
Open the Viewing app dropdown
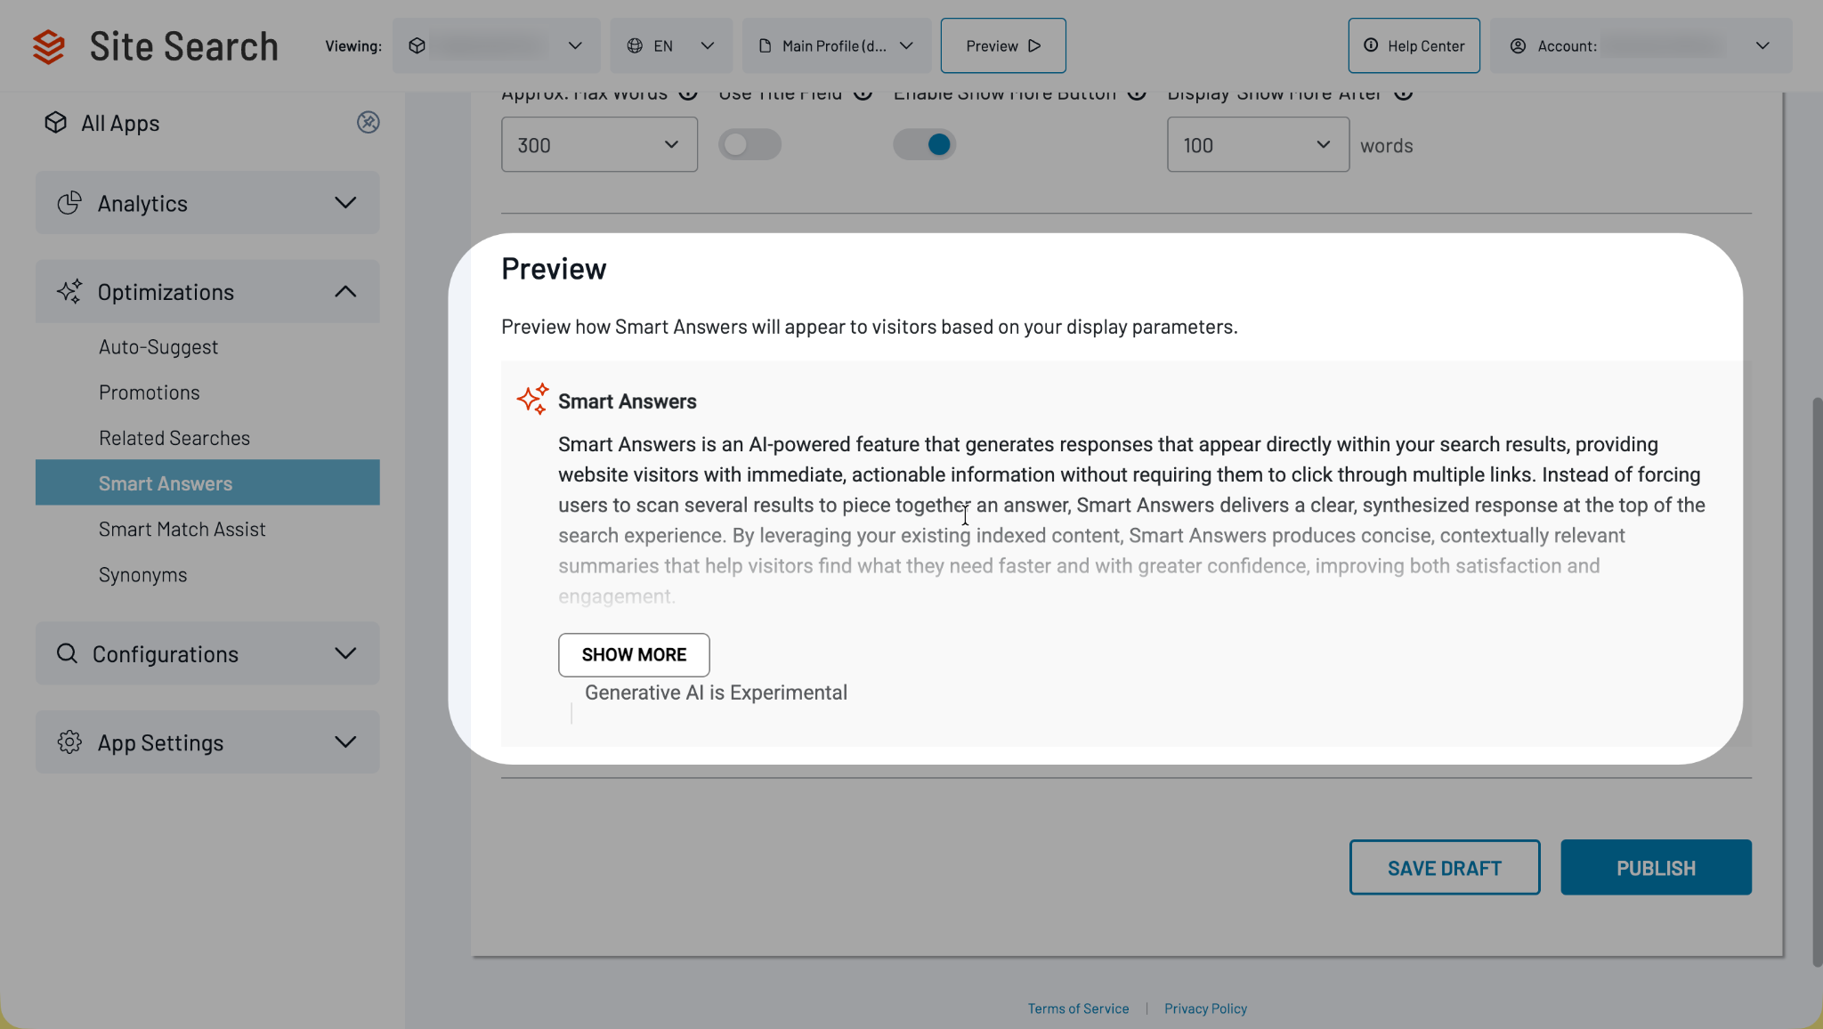tap(496, 45)
